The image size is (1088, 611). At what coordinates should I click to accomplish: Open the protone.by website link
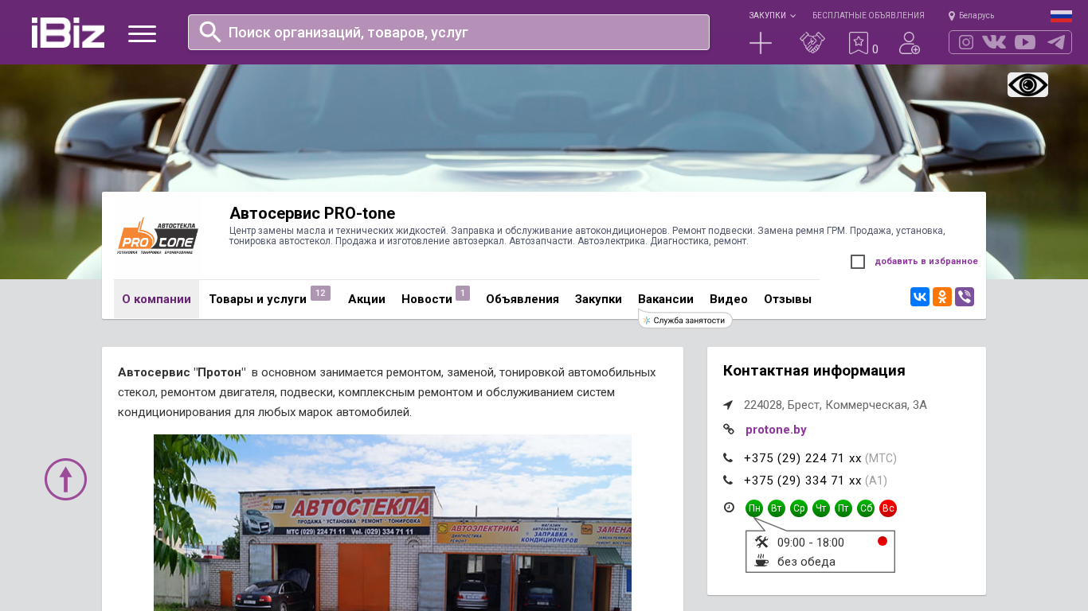click(776, 430)
